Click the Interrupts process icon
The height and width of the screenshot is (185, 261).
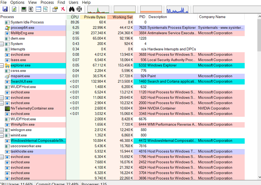point(7,49)
